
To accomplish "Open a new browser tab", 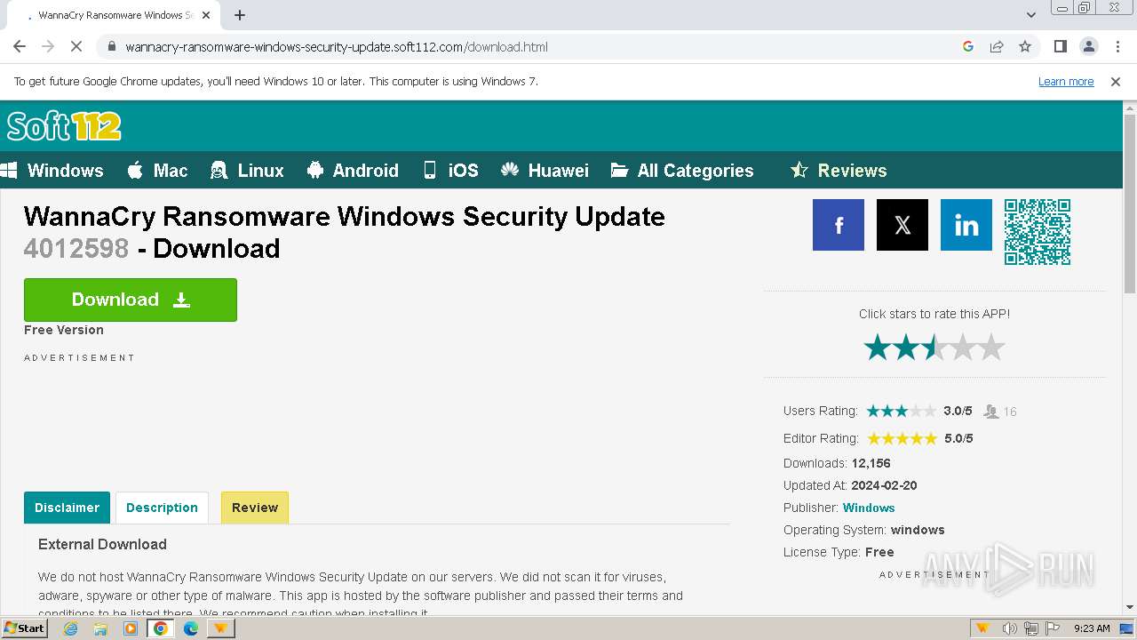I will 240,15.
